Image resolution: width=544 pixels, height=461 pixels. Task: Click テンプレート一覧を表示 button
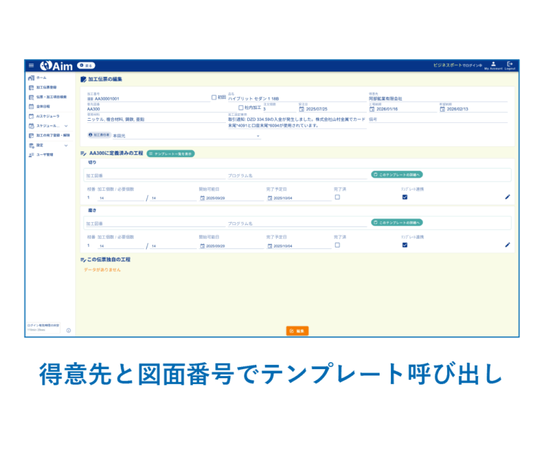(170, 153)
